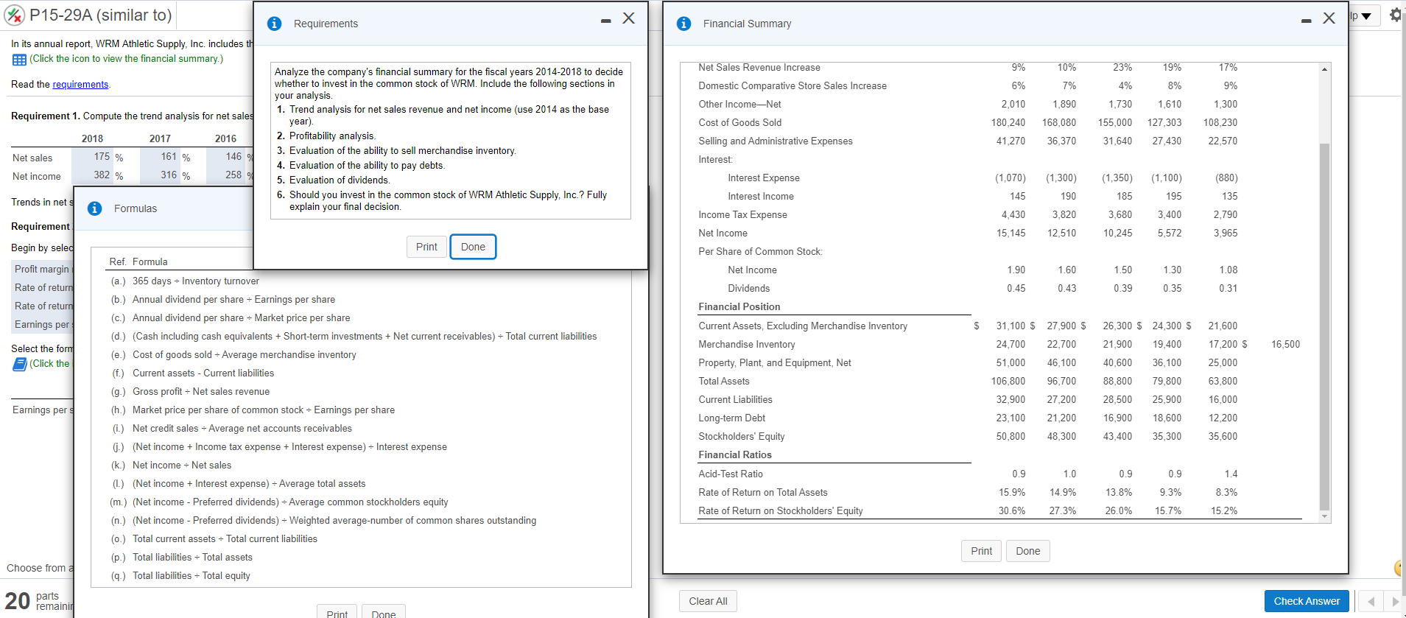
Task: Select the 2017 Net sales percentage field
Action: (x=160, y=157)
